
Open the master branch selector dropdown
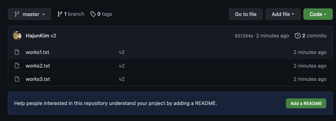pyautogui.click(x=29, y=14)
